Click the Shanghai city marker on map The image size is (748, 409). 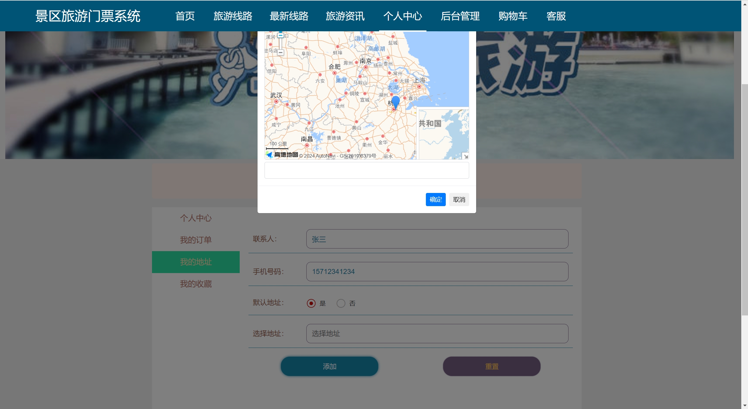[419, 87]
